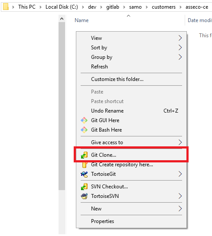Click the Git Create repository icon

[x=85, y=165]
